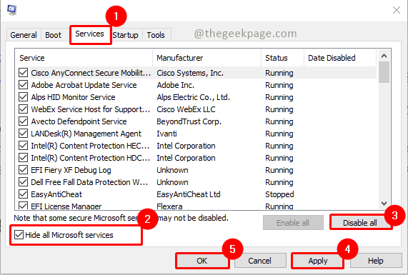Image resolution: width=408 pixels, height=275 pixels.
Task: Select the Flexera manufacturer cell
Action: 169,206
